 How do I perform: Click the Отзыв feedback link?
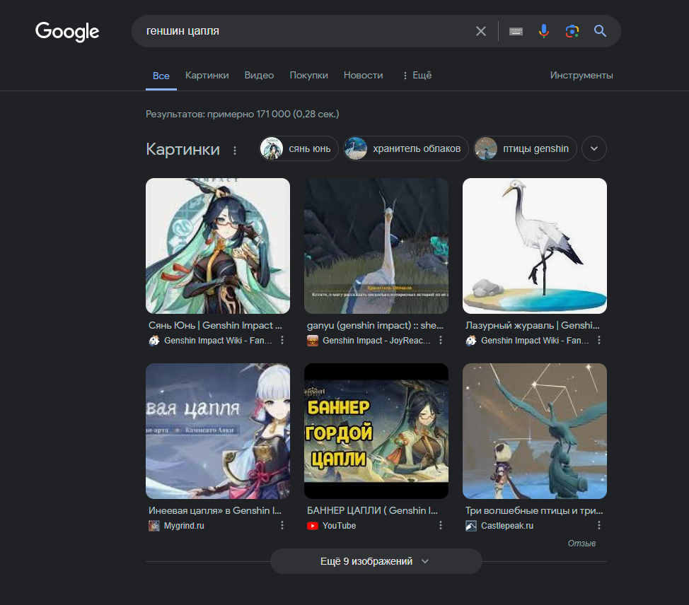click(581, 544)
